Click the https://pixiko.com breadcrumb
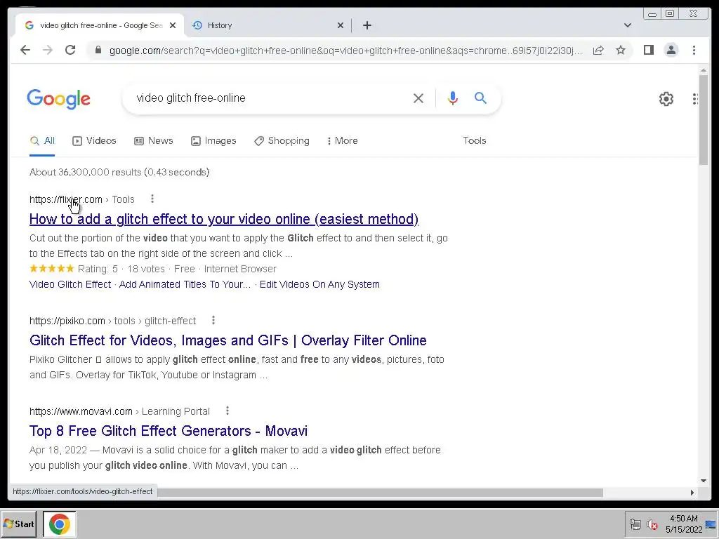This screenshot has height=539, width=719. click(67, 321)
